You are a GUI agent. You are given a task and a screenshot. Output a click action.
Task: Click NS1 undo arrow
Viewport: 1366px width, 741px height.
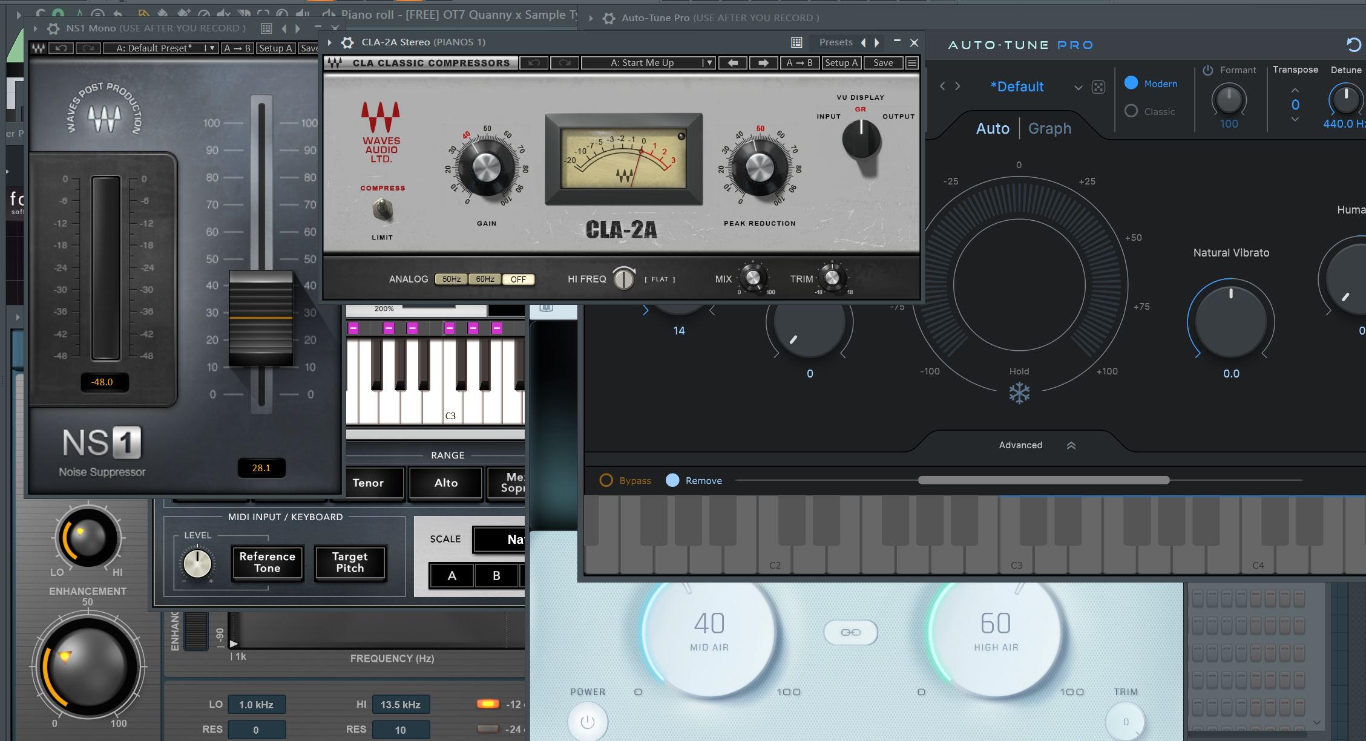pyautogui.click(x=61, y=48)
